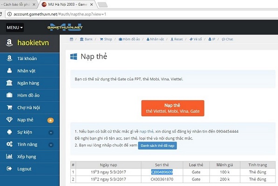Open the MENU dropdown in the header
This screenshot has height=186, width=278.
click(x=15, y=28)
